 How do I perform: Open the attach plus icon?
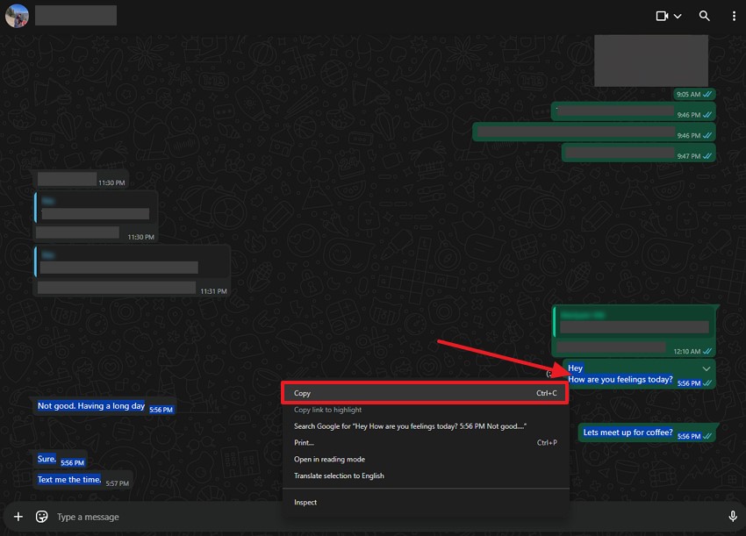18,517
